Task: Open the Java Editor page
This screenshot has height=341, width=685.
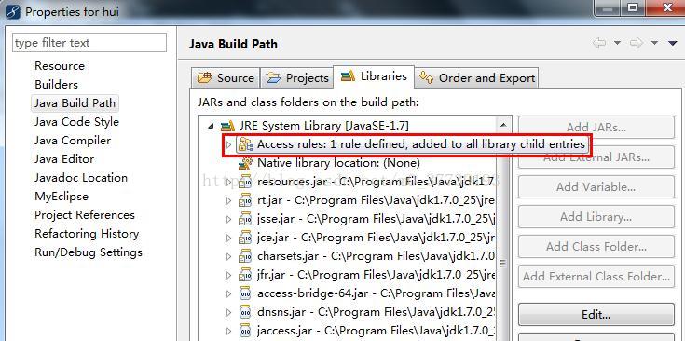Action: 64,159
